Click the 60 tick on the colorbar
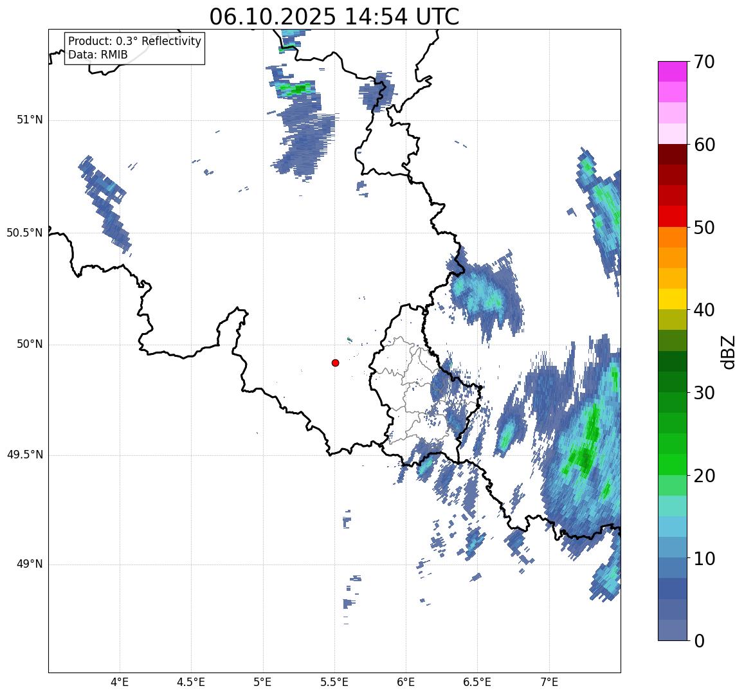 (704, 145)
